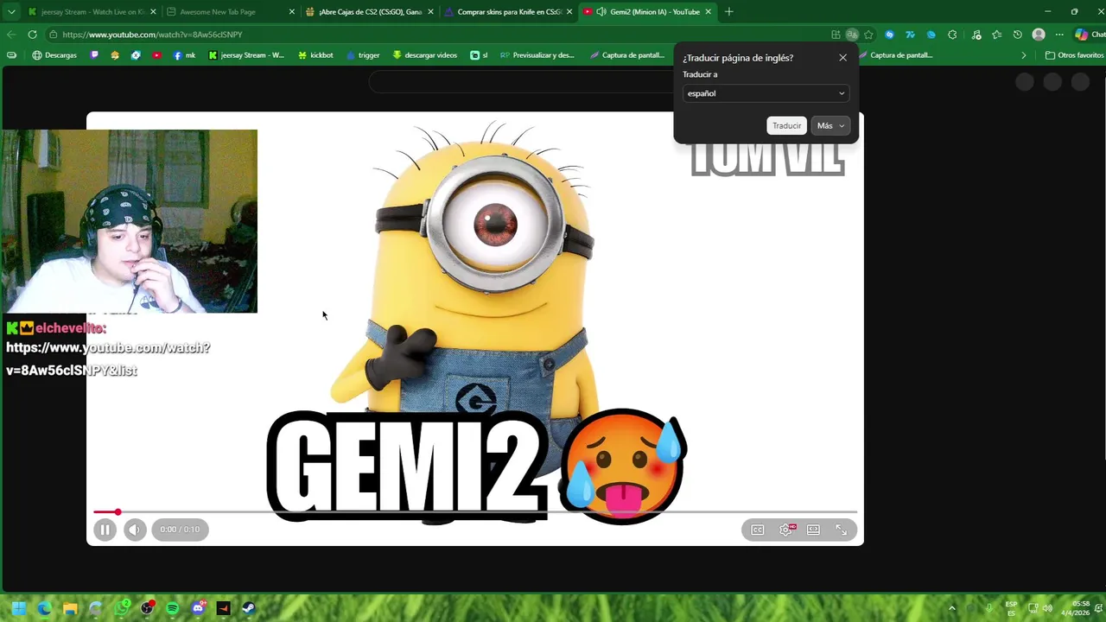
Task: Open the trigger bookmark
Action: point(363,55)
